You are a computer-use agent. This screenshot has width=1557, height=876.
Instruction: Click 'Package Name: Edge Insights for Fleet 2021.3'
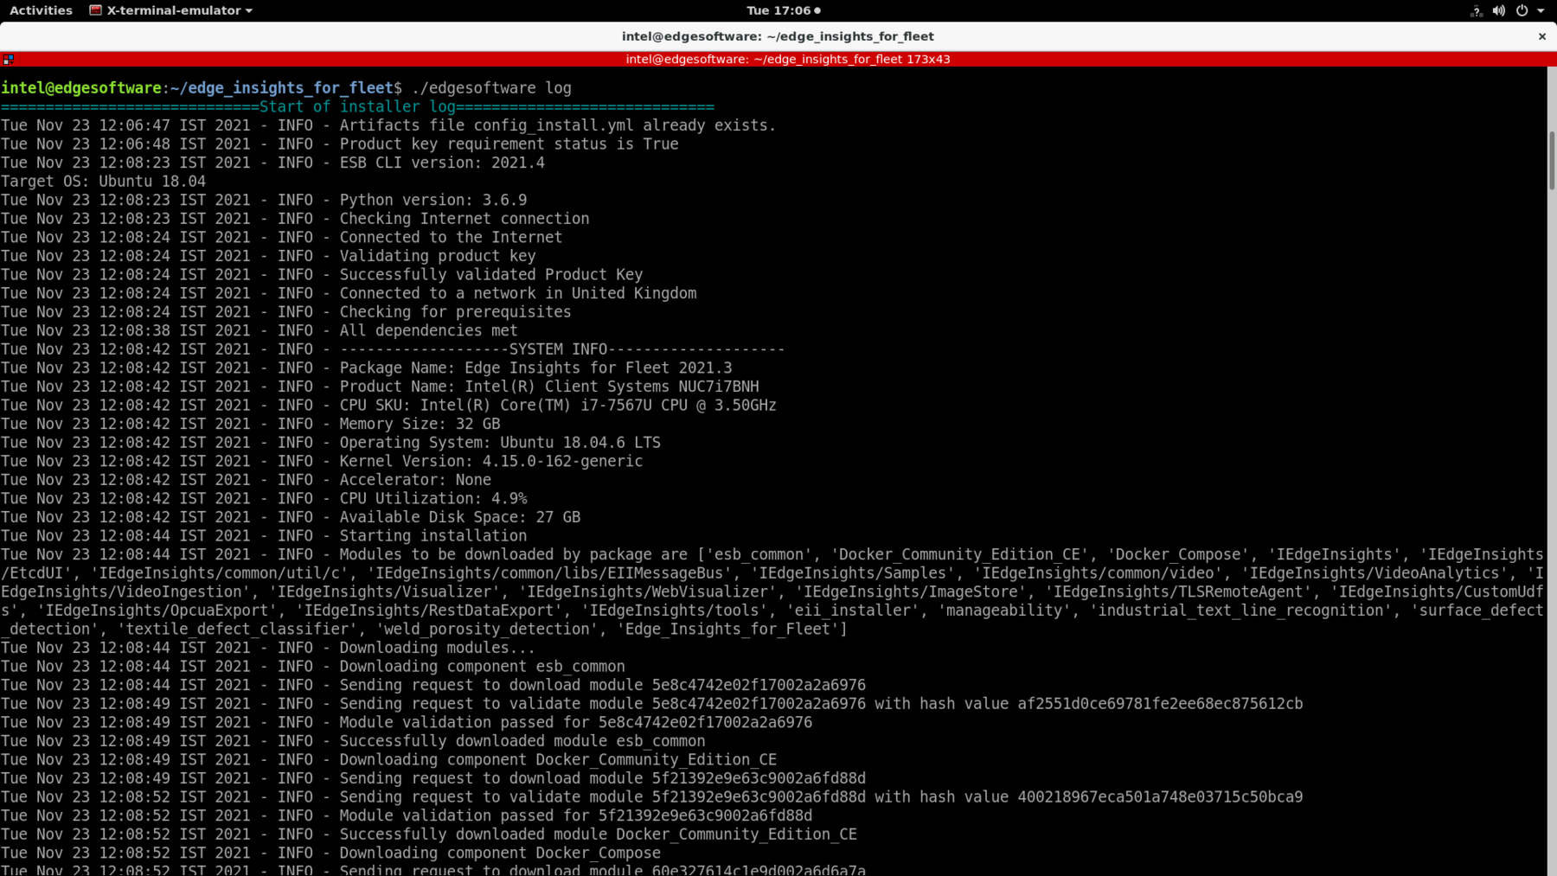coord(535,368)
